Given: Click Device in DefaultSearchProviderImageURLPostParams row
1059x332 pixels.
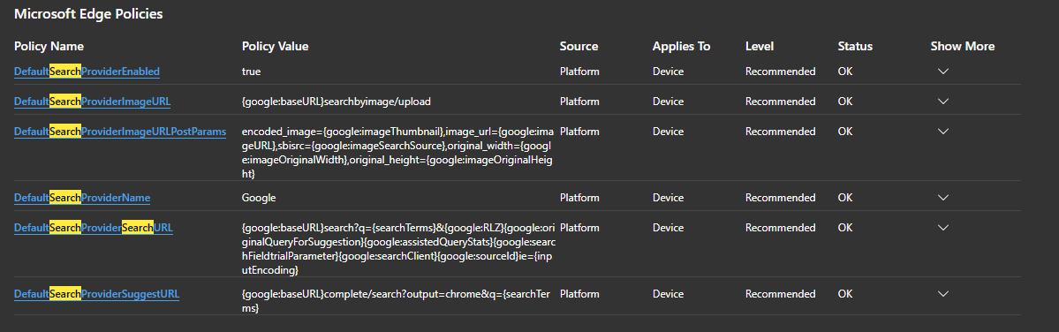Looking at the screenshot, I should click(668, 132).
